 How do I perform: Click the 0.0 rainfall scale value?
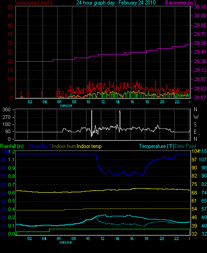click(12, 234)
